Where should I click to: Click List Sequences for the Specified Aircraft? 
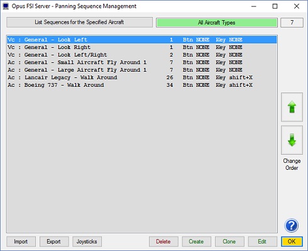(79, 22)
